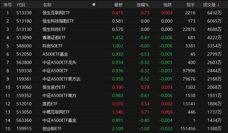The width and height of the screenshot is (228, 133).
Task: Select 中证A500ETF基金 name
Action: click(x=59, y=120)
